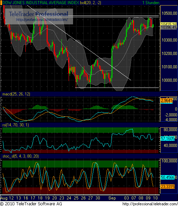Click the 26 date tick on time axis
Image resolution: width=178 pixels, height=207 pixels.
pos(83,198)
